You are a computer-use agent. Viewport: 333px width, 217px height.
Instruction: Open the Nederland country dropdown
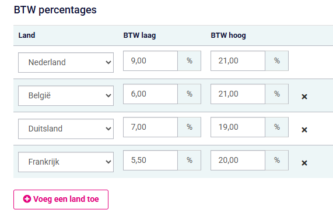coord(66,62)
